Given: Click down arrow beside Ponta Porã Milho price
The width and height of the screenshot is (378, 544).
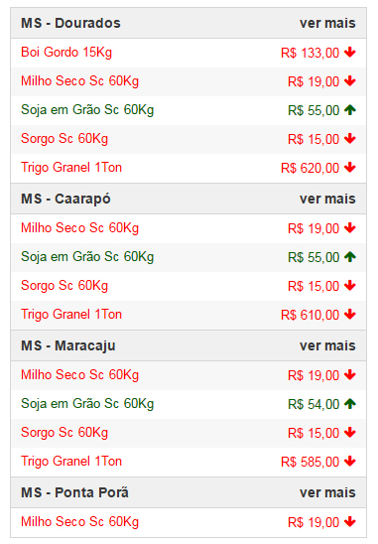Looking at the screenshot, I should (x=350, y=522).
